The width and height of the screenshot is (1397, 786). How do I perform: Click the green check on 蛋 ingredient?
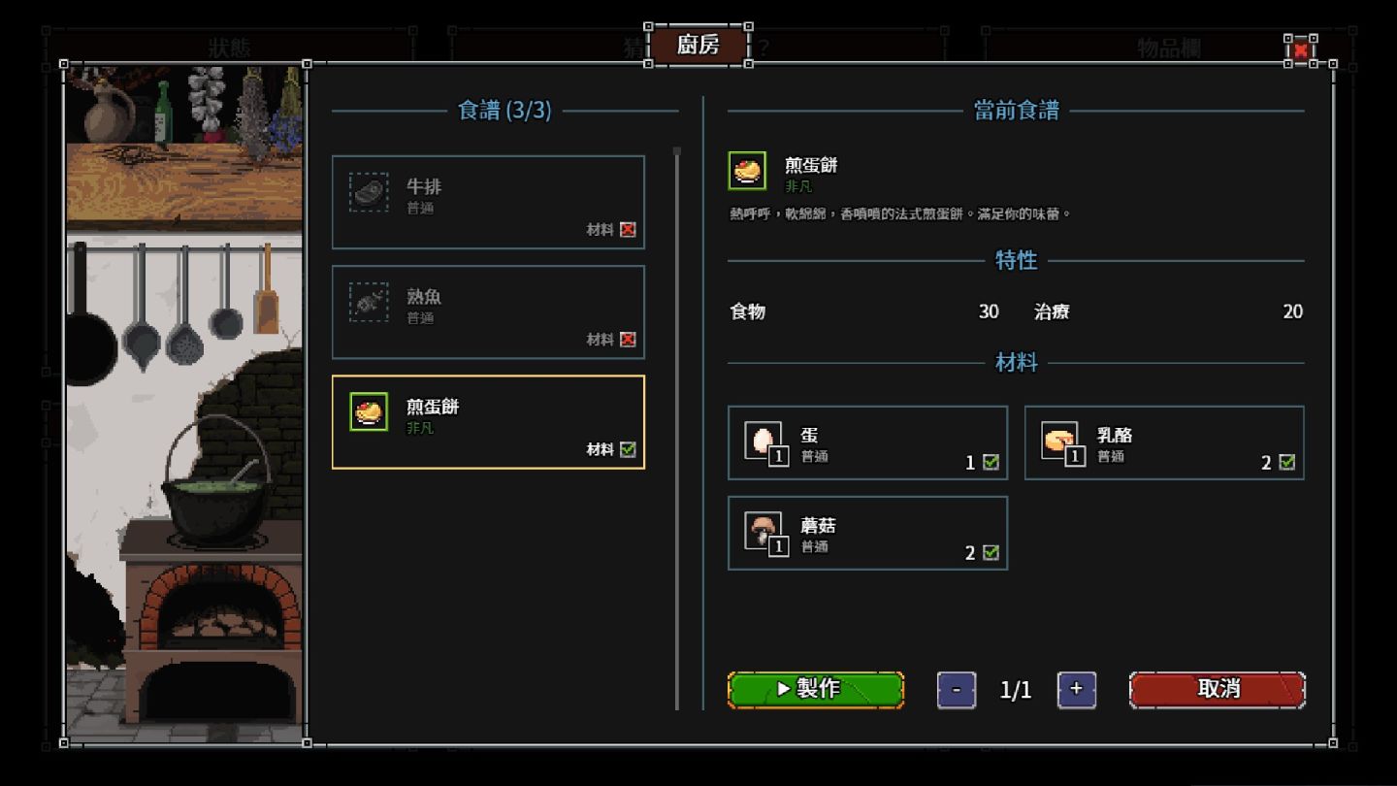tap(991, 462)
